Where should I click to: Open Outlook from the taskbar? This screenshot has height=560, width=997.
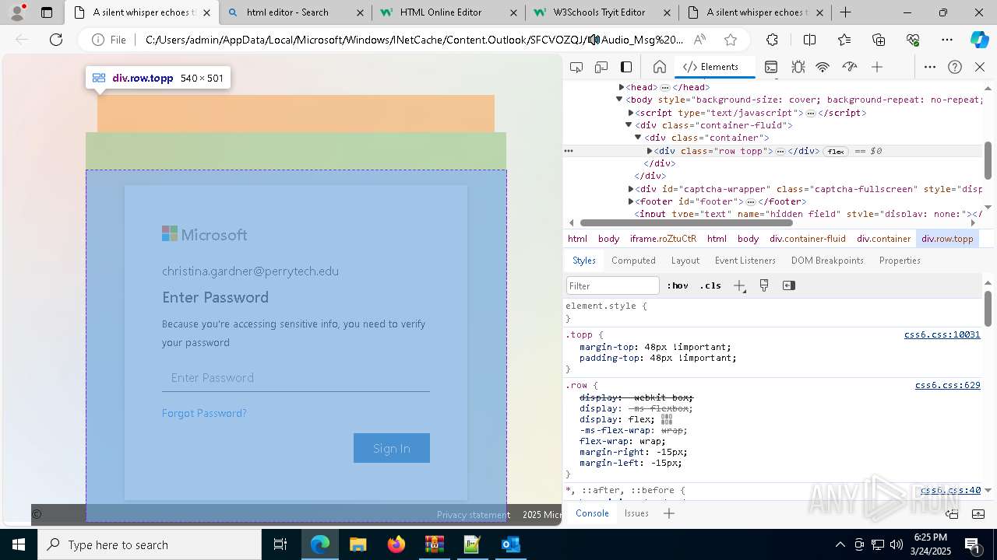[x=510, y=544]
